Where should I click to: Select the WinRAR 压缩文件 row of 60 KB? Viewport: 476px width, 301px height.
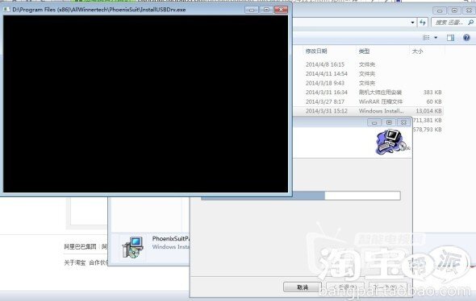click(368, 101)
